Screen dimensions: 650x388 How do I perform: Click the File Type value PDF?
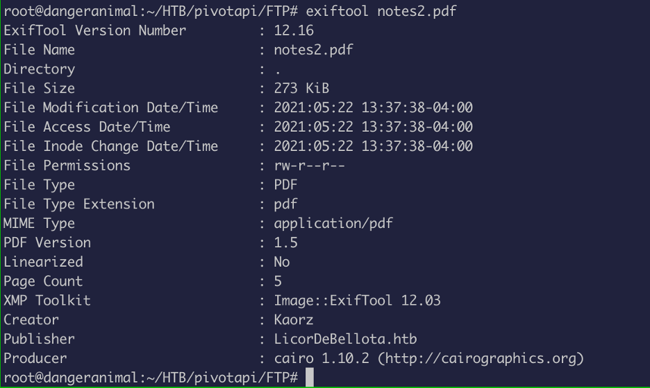click(285, 184)
